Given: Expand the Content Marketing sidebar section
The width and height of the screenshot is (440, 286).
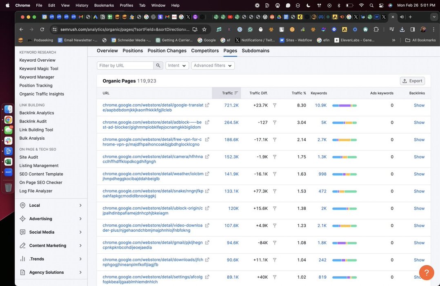Looking at the screenshot, I should 51,246.
